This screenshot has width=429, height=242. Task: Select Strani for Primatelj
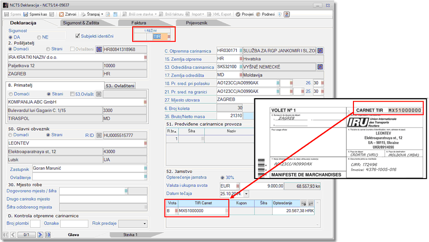49,94
